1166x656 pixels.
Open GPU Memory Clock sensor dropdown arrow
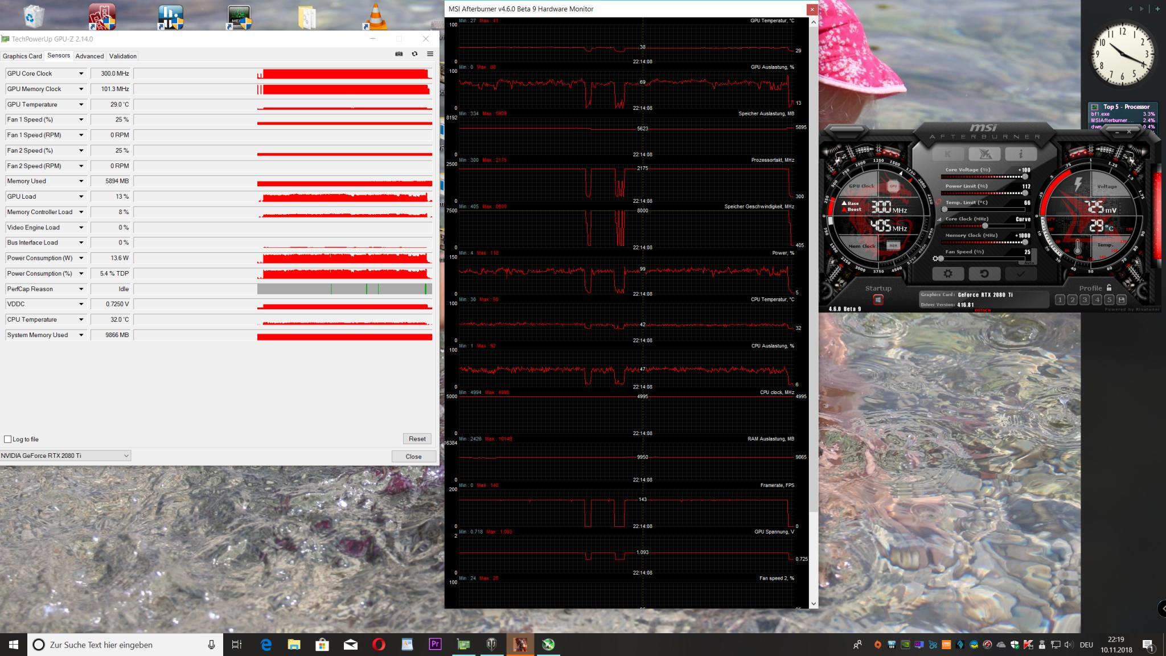click(81, 89)
